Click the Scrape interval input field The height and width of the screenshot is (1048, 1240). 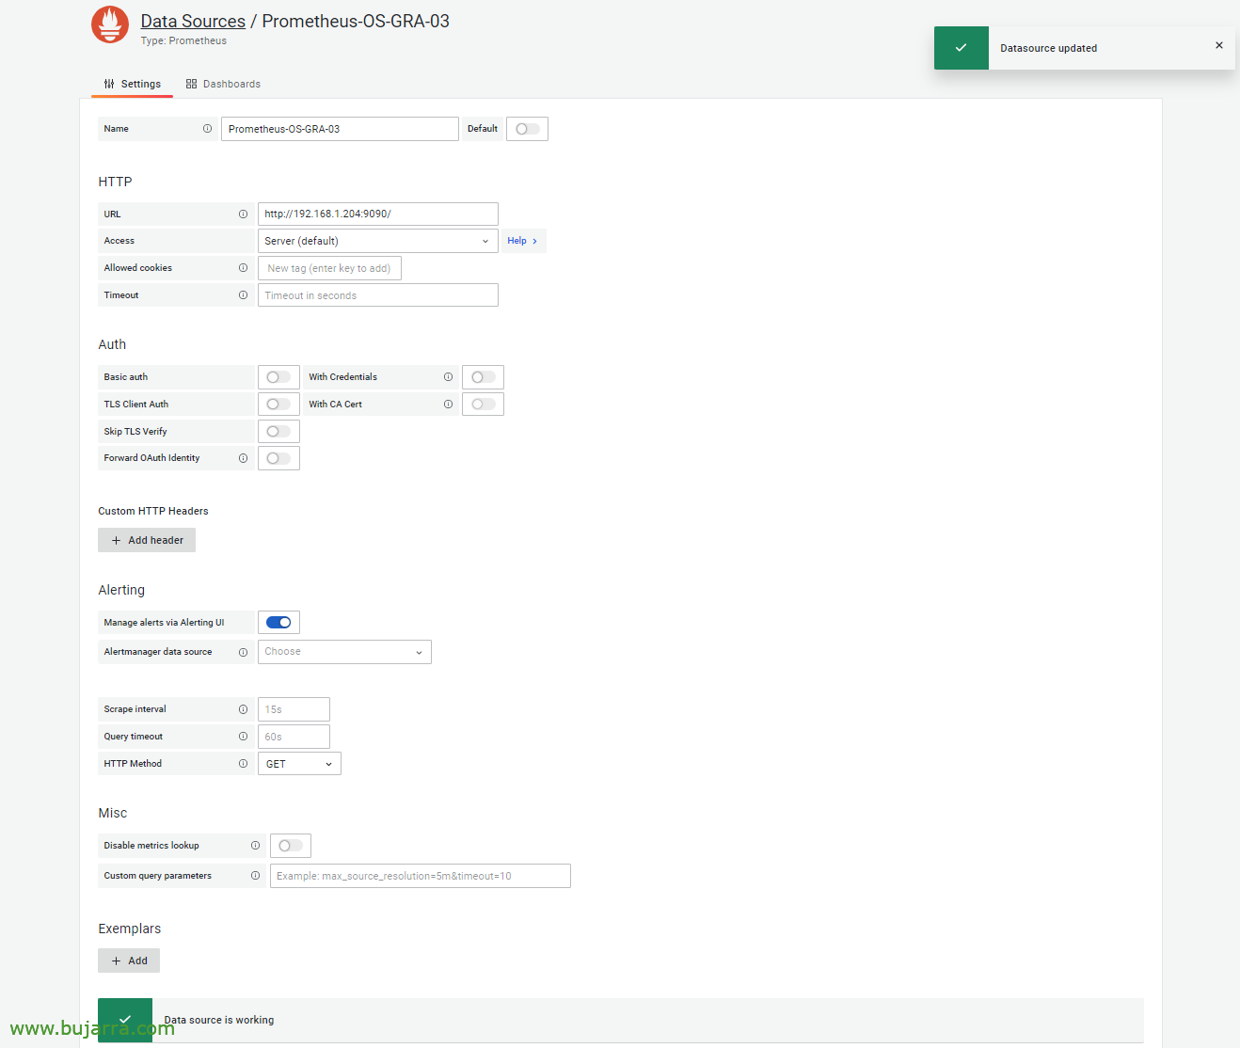(294, 709)
